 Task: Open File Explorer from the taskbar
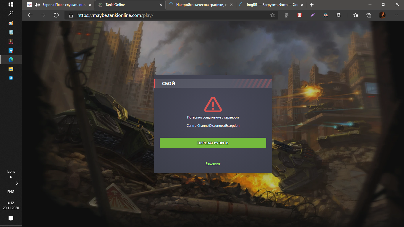pyautogui.click(x=11, y=69)
